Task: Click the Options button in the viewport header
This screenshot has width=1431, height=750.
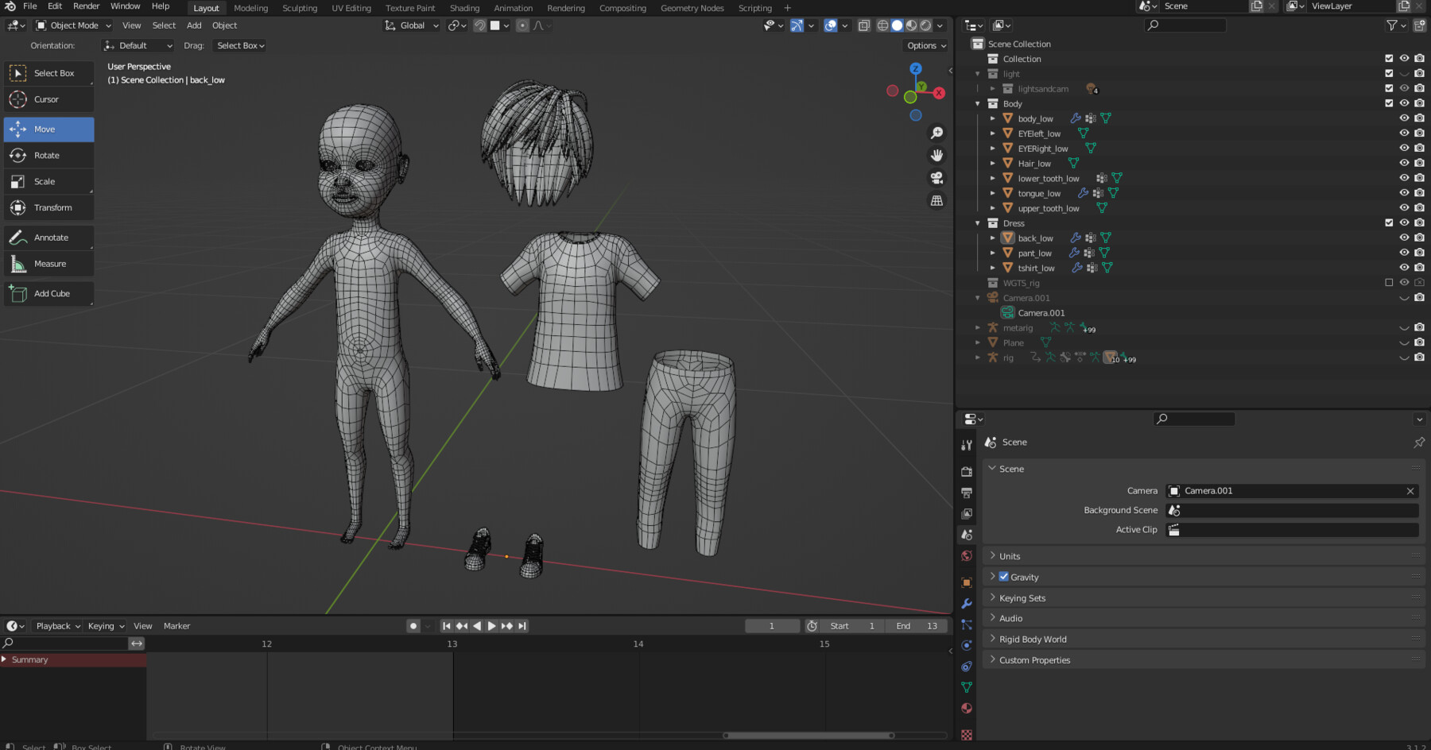Action: [924, 45]
